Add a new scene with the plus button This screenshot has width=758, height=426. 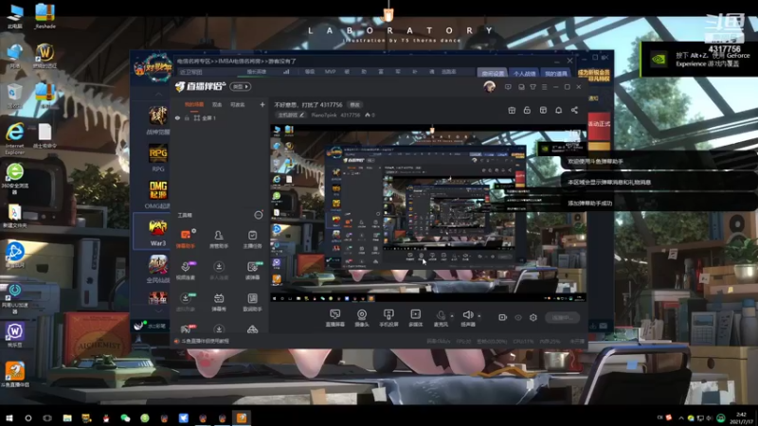pos(262,104)
